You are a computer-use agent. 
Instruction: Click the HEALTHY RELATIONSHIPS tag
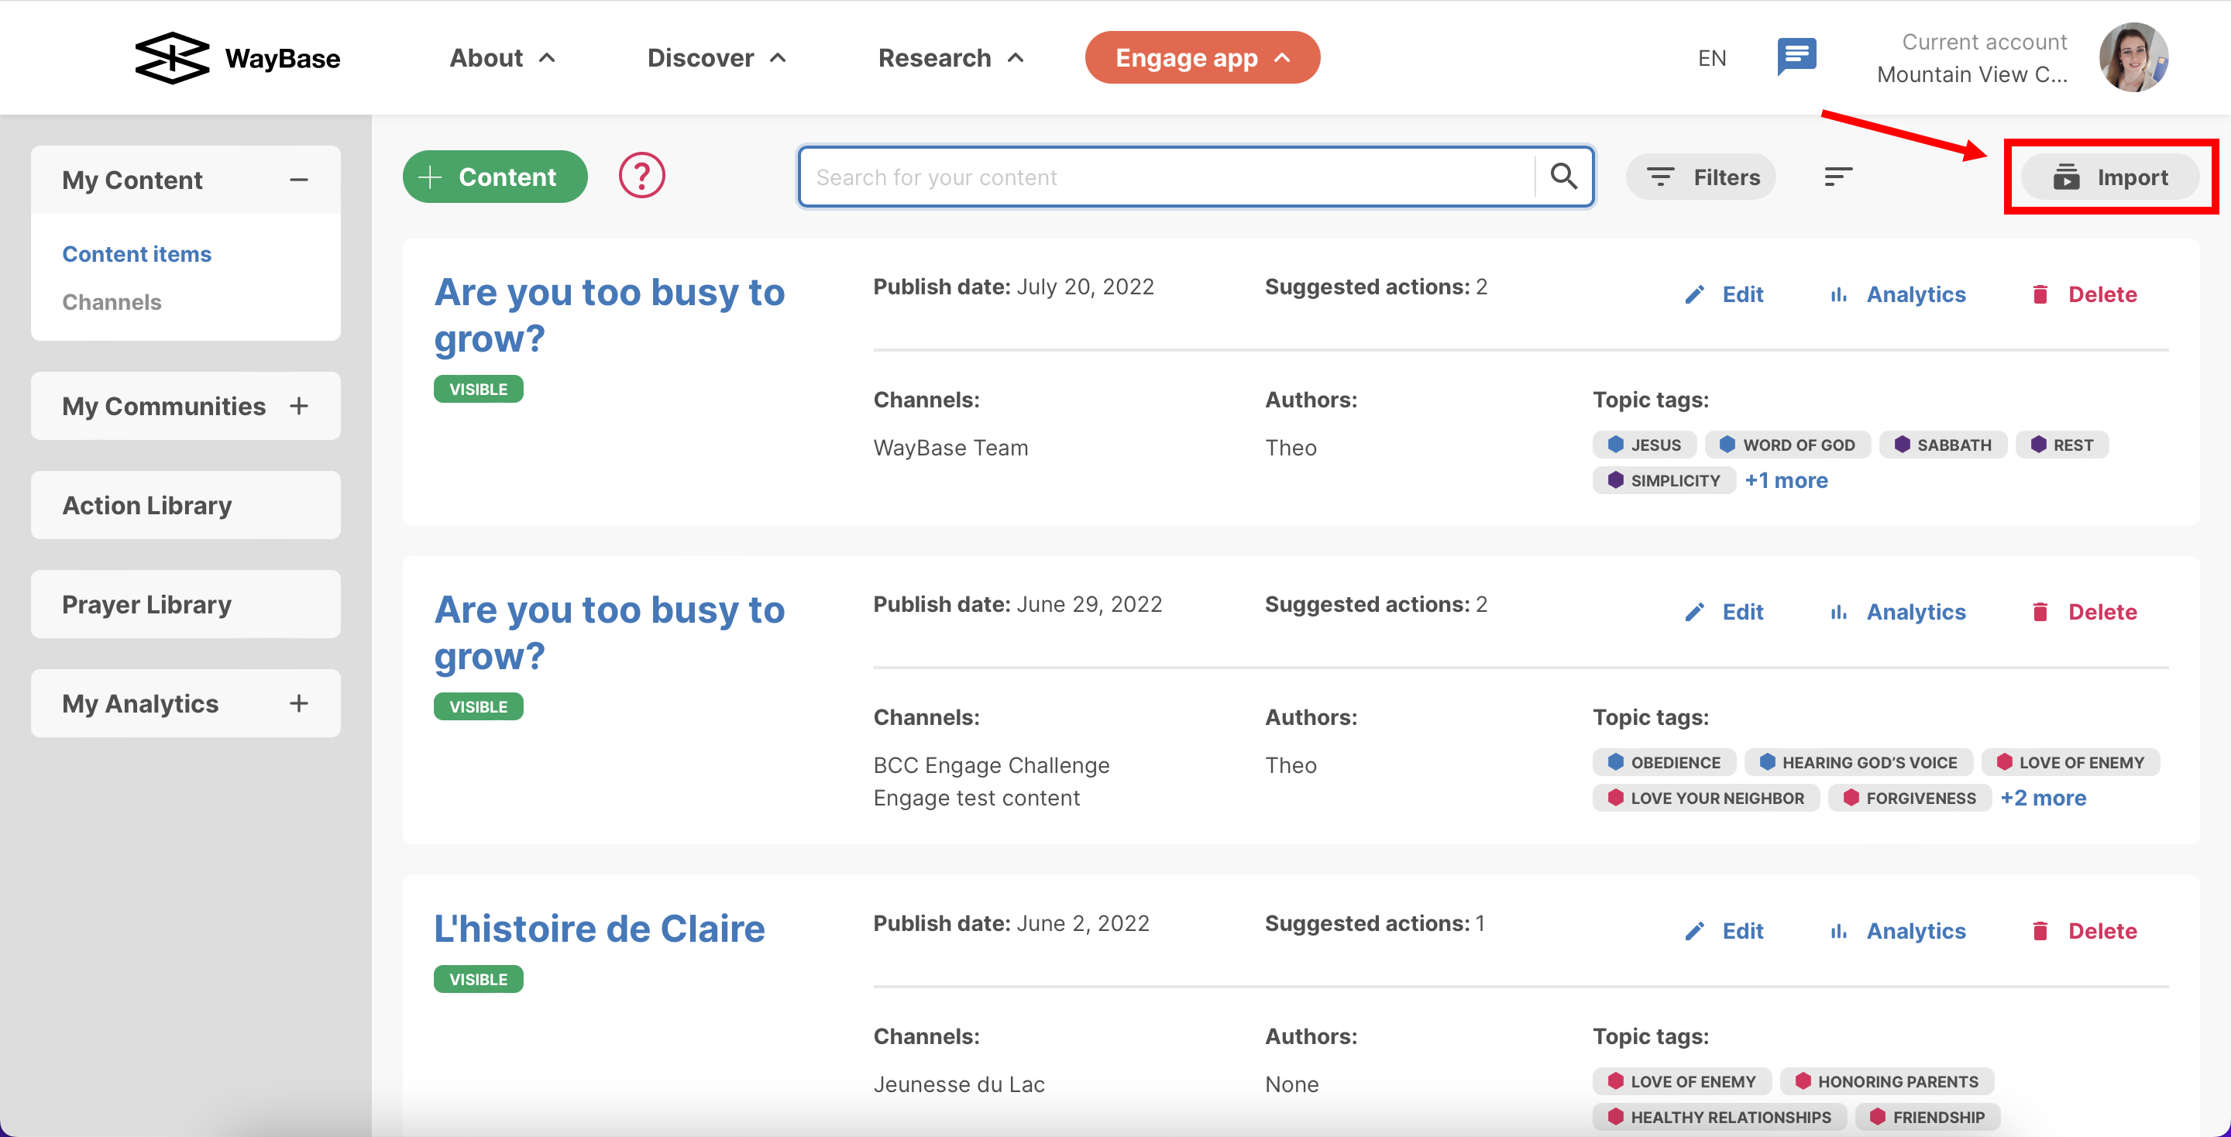pos(1719,1117)
